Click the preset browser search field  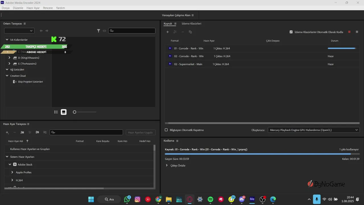point(86,132)
